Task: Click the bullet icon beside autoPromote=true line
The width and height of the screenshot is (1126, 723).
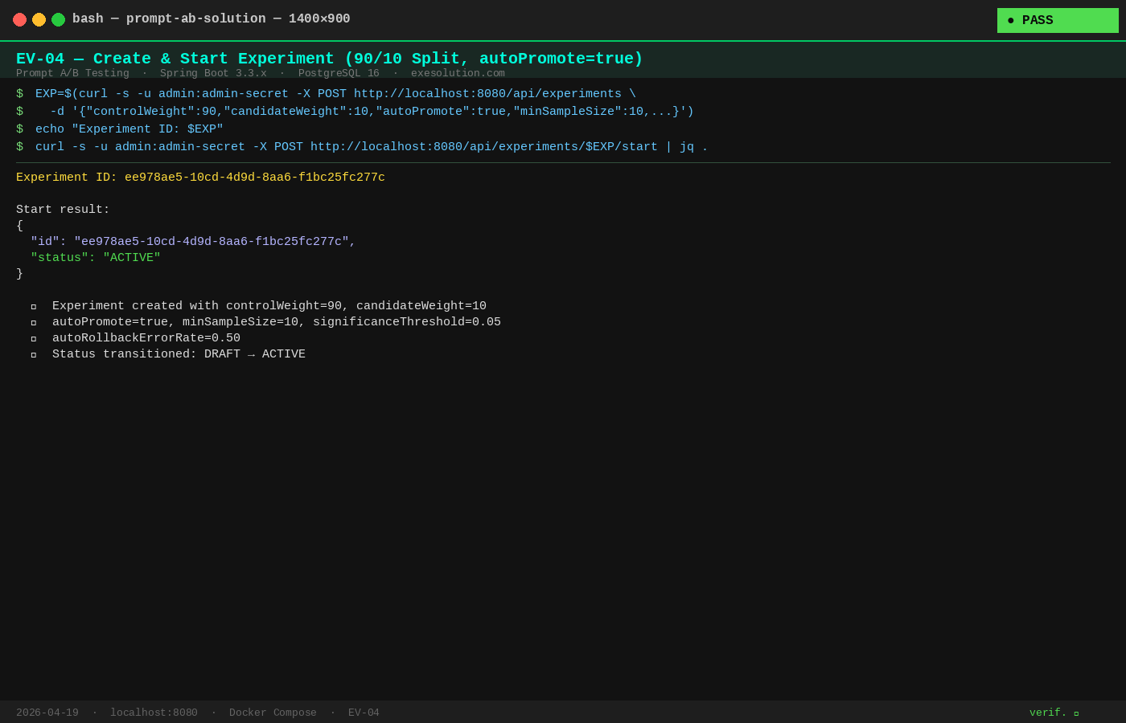Action: (x=34, y=323)
